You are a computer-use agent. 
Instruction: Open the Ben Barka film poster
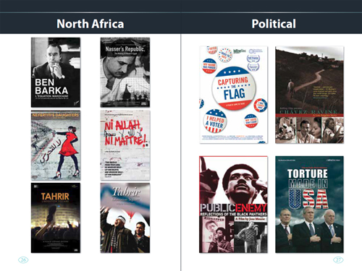click(56, 72)
